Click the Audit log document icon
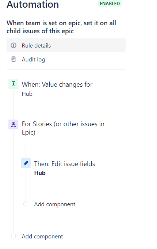The width and height of the screenshot is (157, 249). [x=14, y=59]
